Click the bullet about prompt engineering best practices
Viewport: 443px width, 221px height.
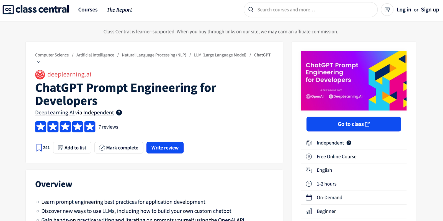tap(123, 202)
